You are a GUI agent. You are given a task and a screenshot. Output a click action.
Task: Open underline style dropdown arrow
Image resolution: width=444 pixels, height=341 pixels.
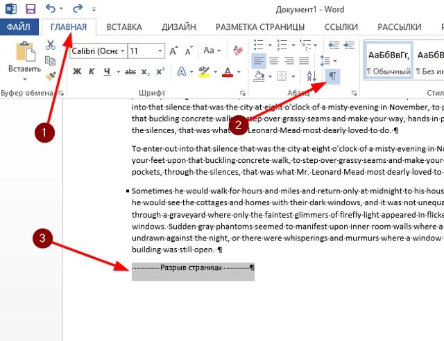[x=119, y=72]
